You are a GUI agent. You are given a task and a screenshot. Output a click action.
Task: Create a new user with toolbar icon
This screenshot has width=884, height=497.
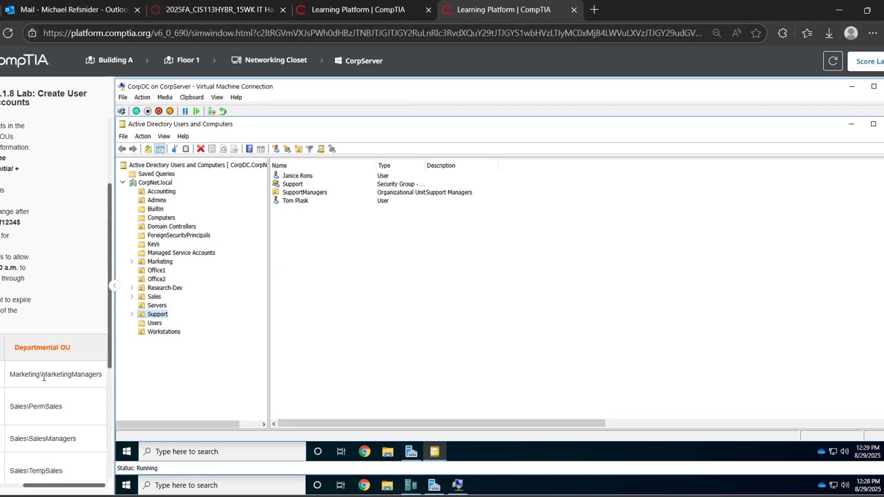click(276, 148)
